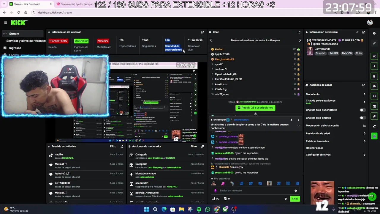Pop out the Feed de actividades panel
Image resolution: width=380 pixels, height=214 pixels.
pyautogui.click(x=122, y=147)
